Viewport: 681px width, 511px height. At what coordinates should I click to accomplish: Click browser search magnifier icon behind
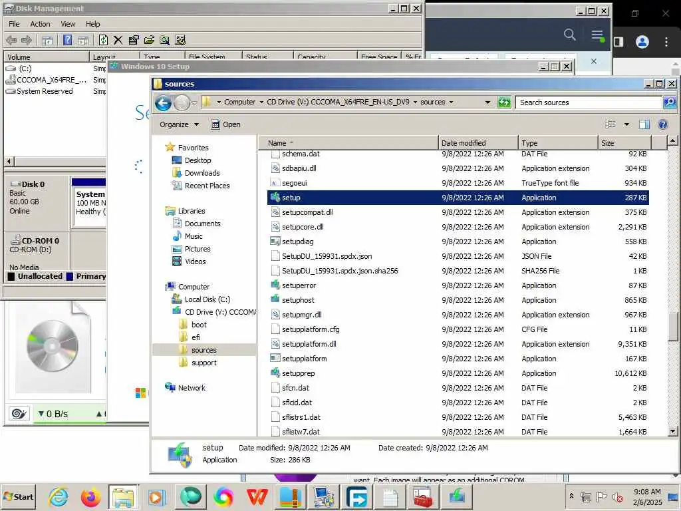click(570, 35)
